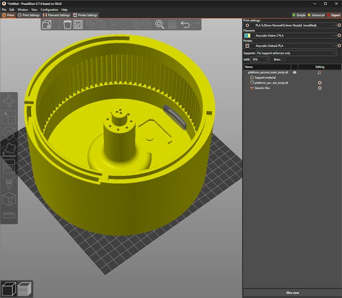
Task: Select Advanced mode
Action: [x=316, y=15]
